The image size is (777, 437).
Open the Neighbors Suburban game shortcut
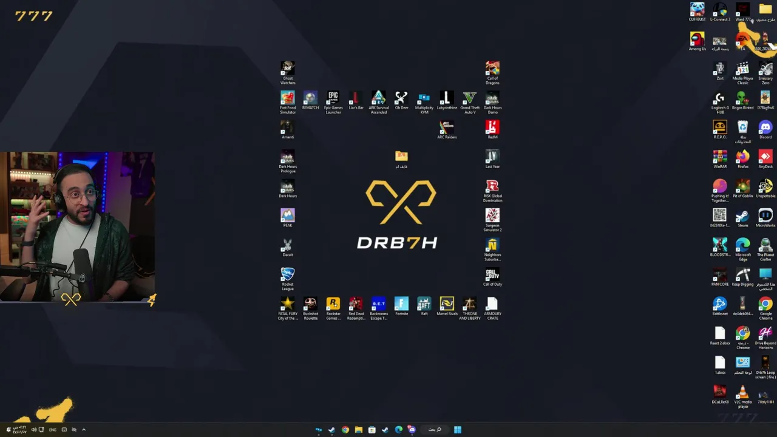[x=492, y=249]
